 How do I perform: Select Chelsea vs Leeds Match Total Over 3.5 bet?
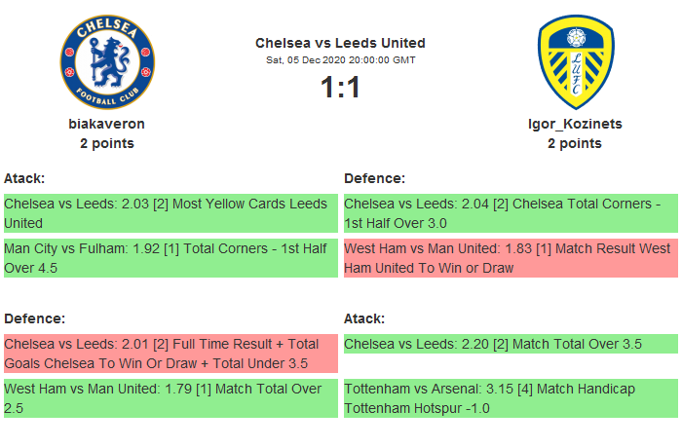[511, 344]
